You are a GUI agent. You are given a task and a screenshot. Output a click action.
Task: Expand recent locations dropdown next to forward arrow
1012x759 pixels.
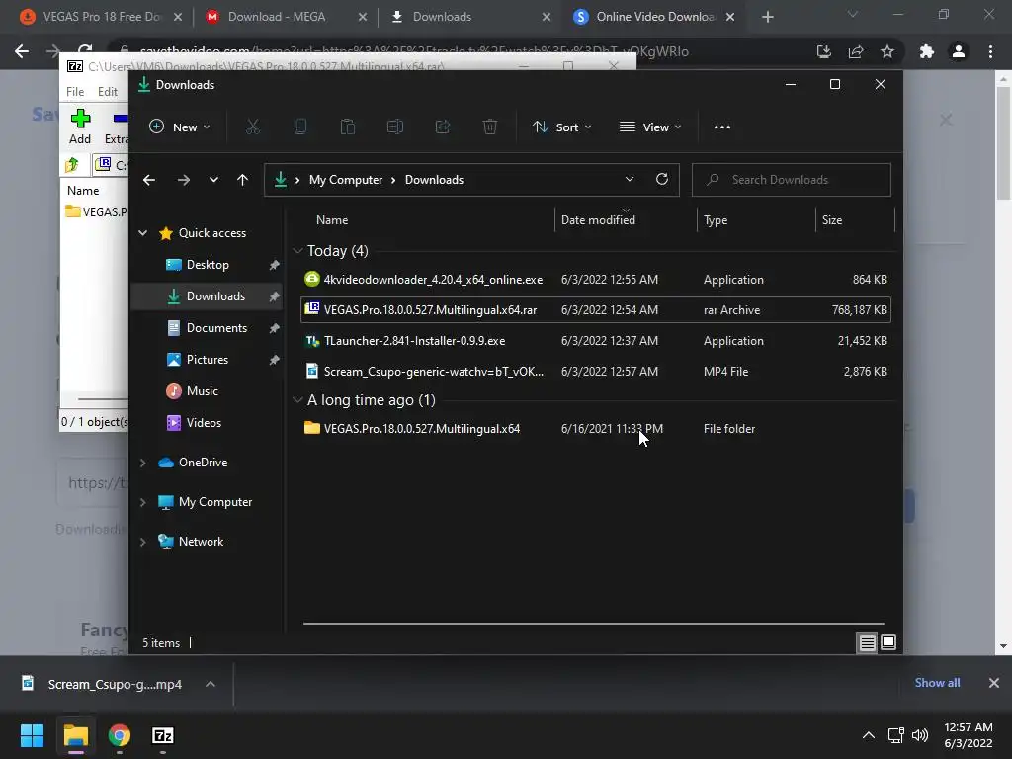tap(213, 180)
